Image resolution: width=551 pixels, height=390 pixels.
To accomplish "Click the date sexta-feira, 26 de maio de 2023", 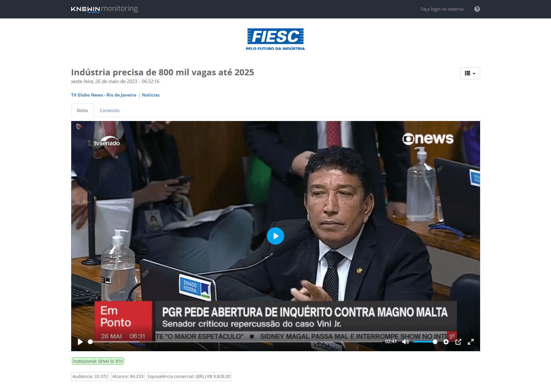I will click(115, 82).
